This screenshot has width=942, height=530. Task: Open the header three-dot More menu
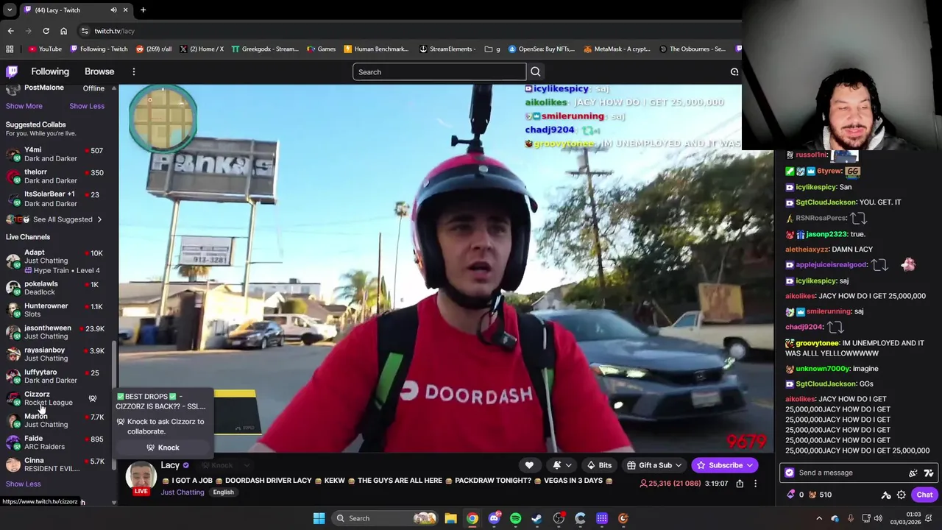pos(134,71)
